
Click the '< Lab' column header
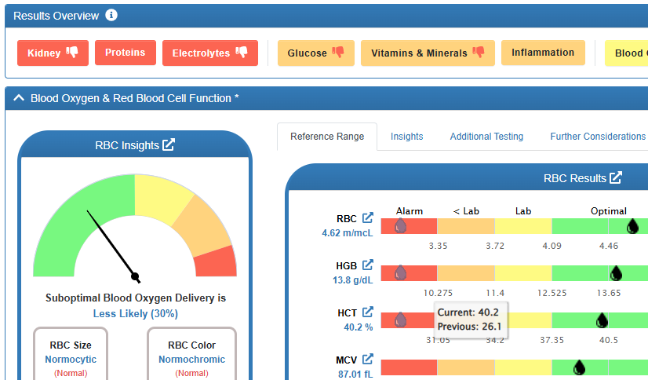466,211
